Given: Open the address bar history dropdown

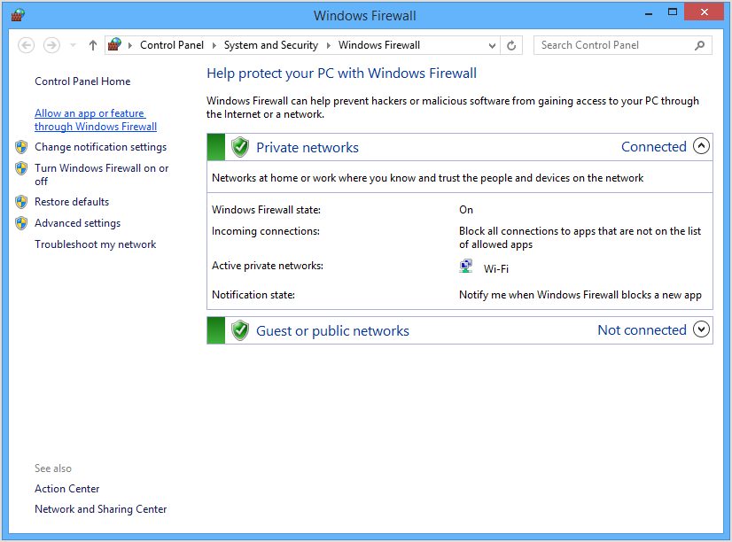Looking at the screenshot, I should (x=492, y=45).
